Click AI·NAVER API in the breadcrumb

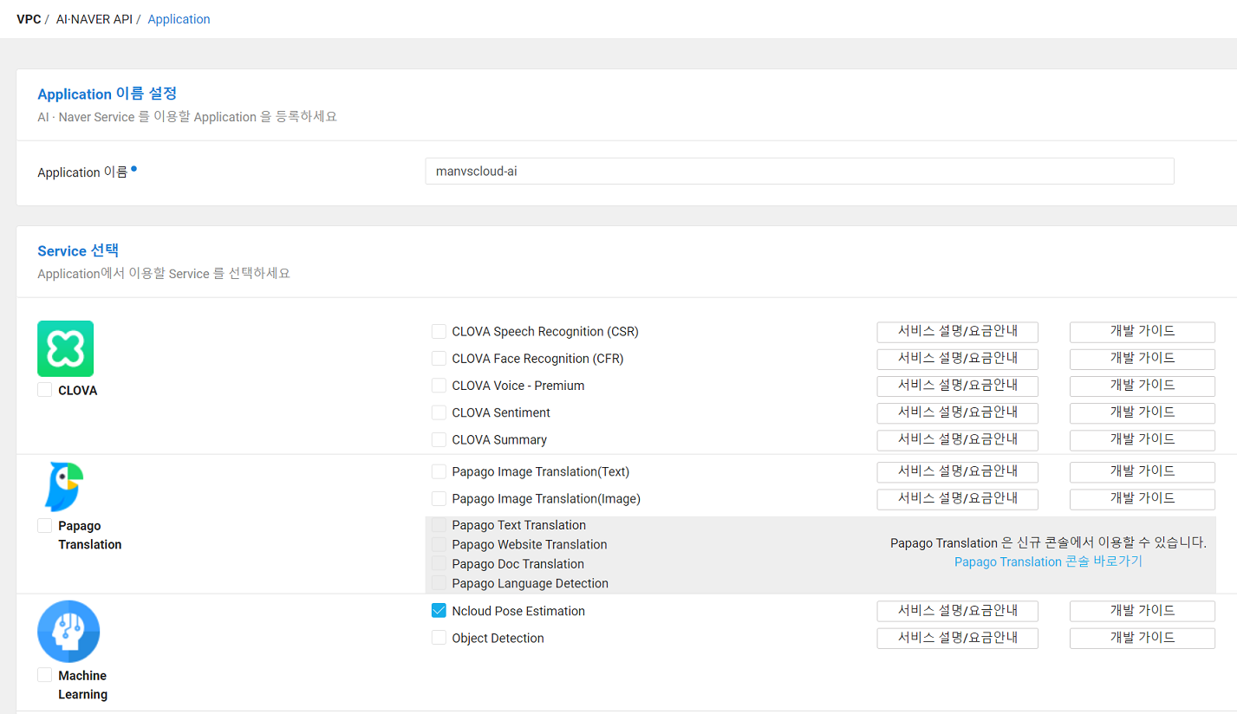pos(94,18)
